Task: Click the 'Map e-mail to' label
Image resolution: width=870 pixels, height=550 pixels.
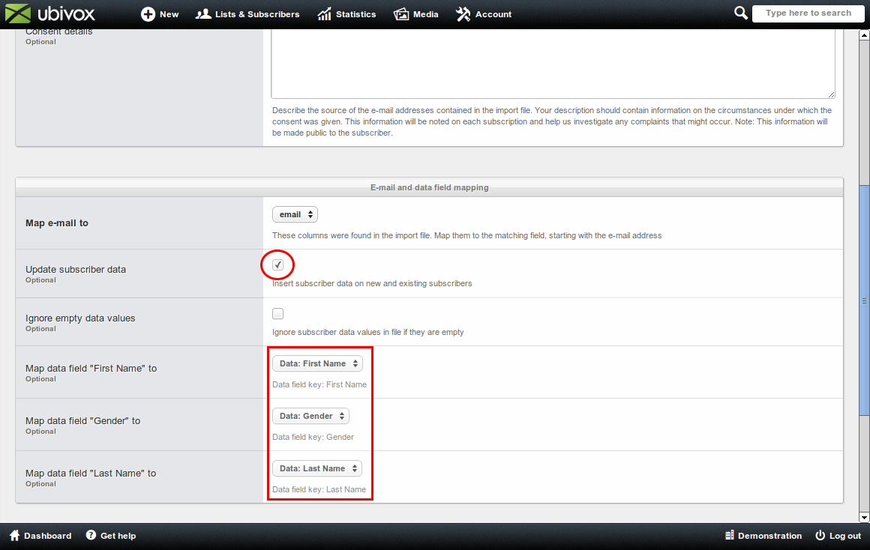Action: pos(56,223)
